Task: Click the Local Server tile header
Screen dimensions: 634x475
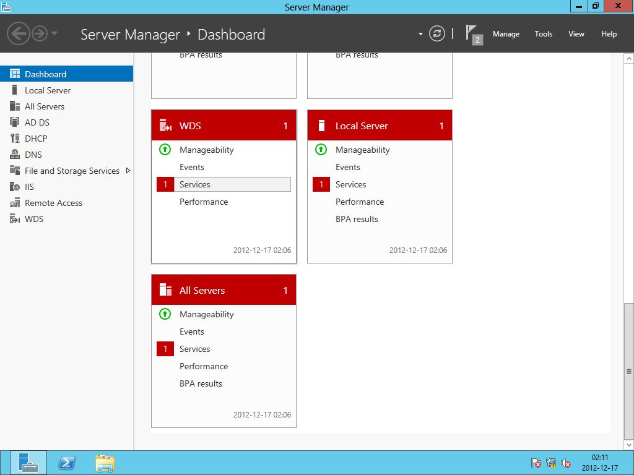Action: click(380, 126)
